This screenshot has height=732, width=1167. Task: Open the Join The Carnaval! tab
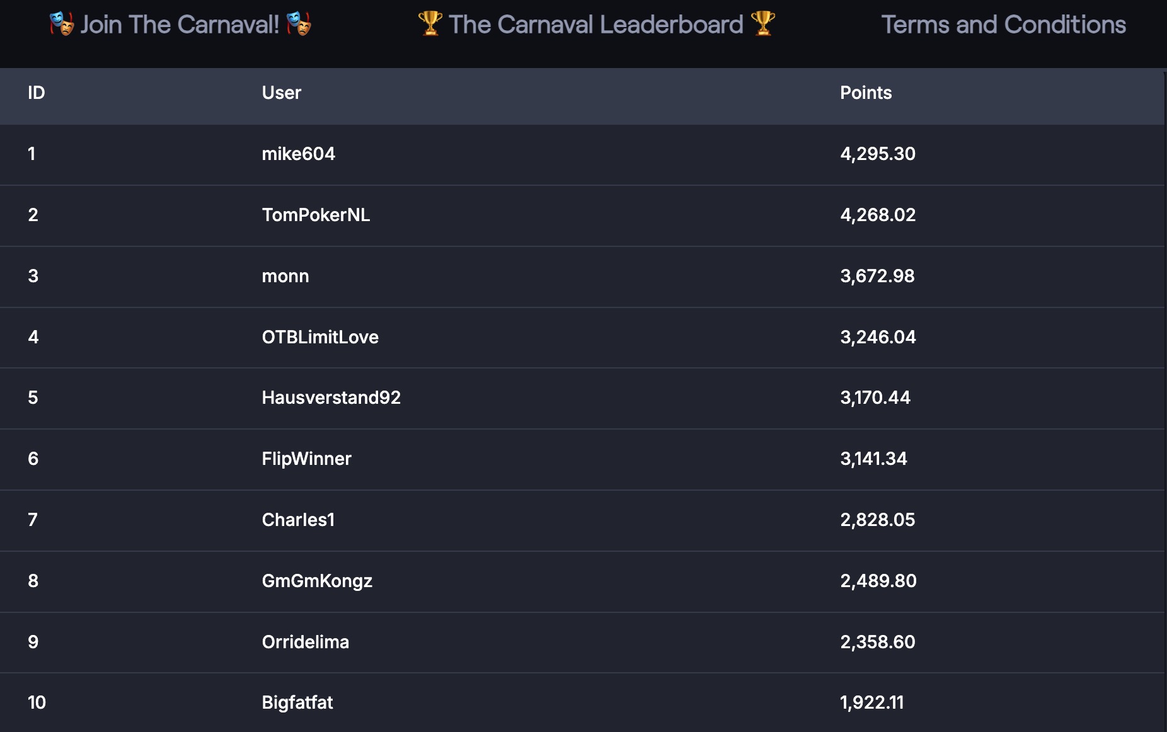point(180,25)
